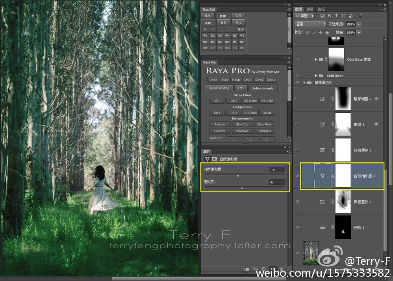Click the Highlights button in Raya Pro
This screenshot has height=281, width=393.
pyautogui.click(x=264, y=131)
